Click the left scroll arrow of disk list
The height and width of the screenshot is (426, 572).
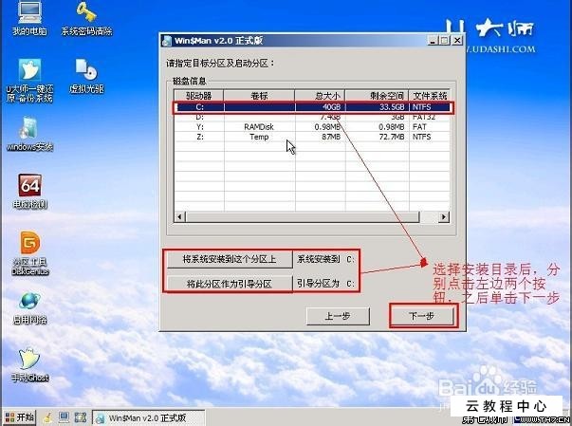179,217
